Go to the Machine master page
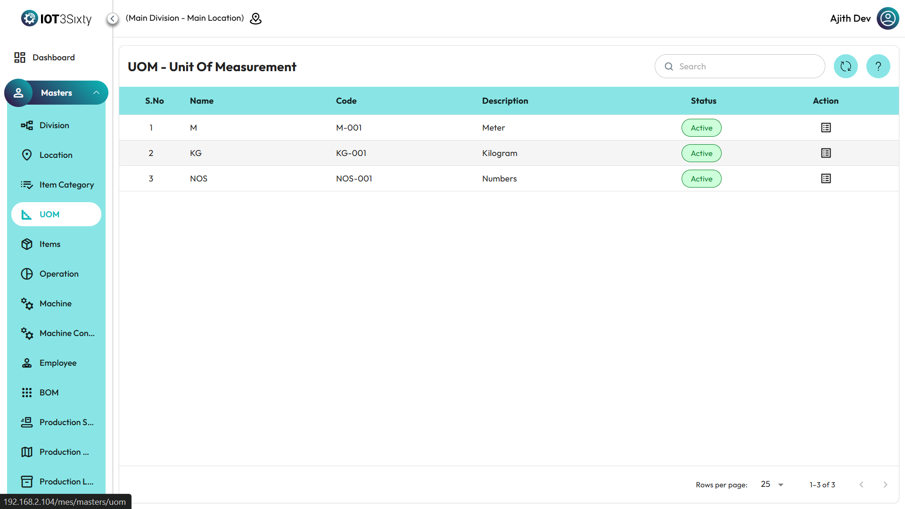The height and width of the screenshot is (509, 905). [x=55, y=304]
